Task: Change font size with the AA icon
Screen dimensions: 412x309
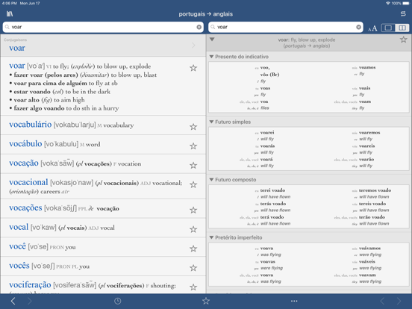Action: tap(372, 28)
